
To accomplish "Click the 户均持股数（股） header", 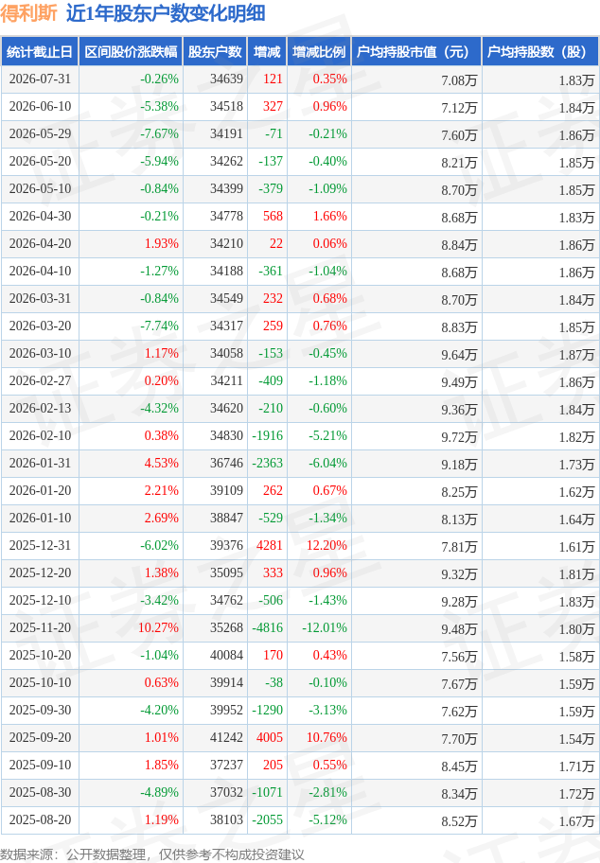I will [540, 52].
